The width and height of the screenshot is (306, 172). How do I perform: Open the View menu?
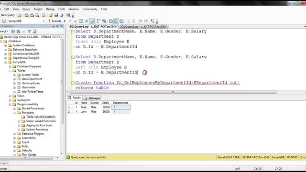click(16, 9)
